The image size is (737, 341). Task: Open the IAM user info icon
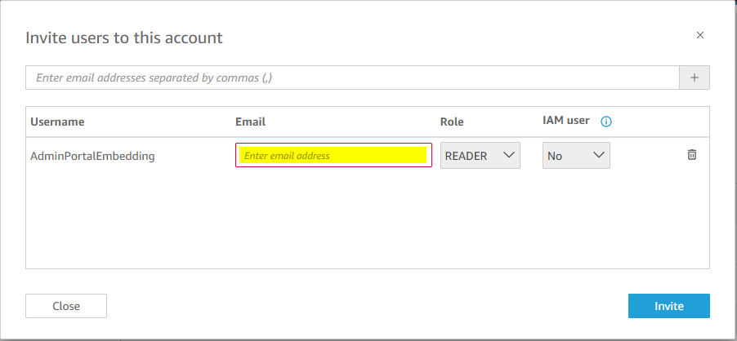[x=606, y=122]
